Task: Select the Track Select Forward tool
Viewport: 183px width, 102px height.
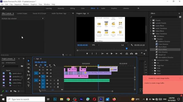Action: tap(29, 64)
